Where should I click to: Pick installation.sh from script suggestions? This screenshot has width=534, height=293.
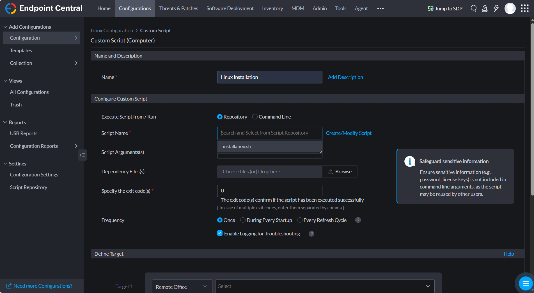tap(237, 146)
